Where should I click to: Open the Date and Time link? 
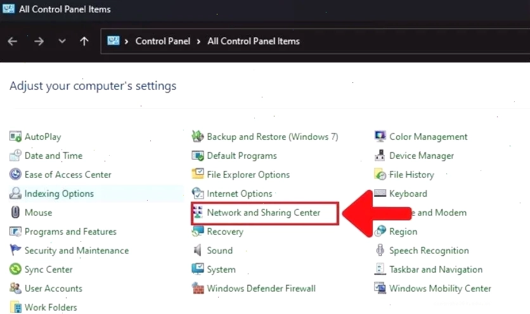(53, 156)
